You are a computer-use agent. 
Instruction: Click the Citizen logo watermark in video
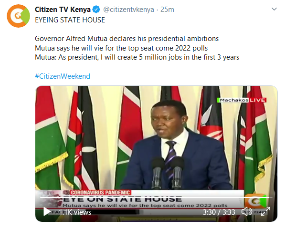pyautogui.click(x=255, y=201)
